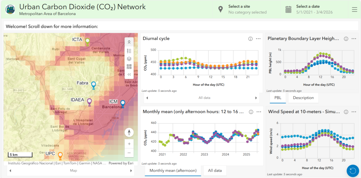Show info for the Diurnal cycle chart
Screen dimensions: 361x178
(x=251, y=39)
